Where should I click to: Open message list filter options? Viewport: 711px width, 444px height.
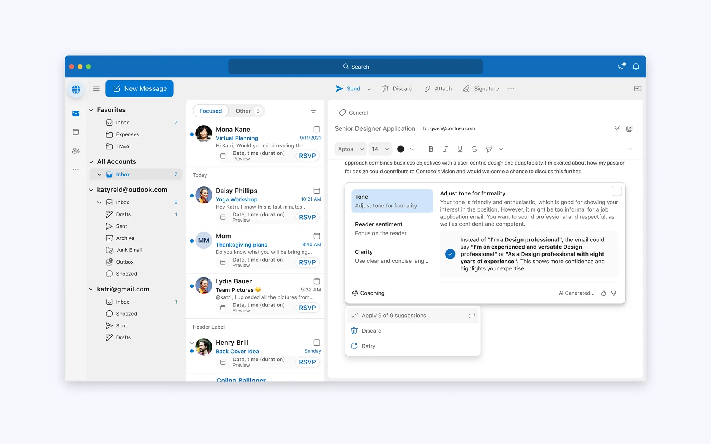313,111
